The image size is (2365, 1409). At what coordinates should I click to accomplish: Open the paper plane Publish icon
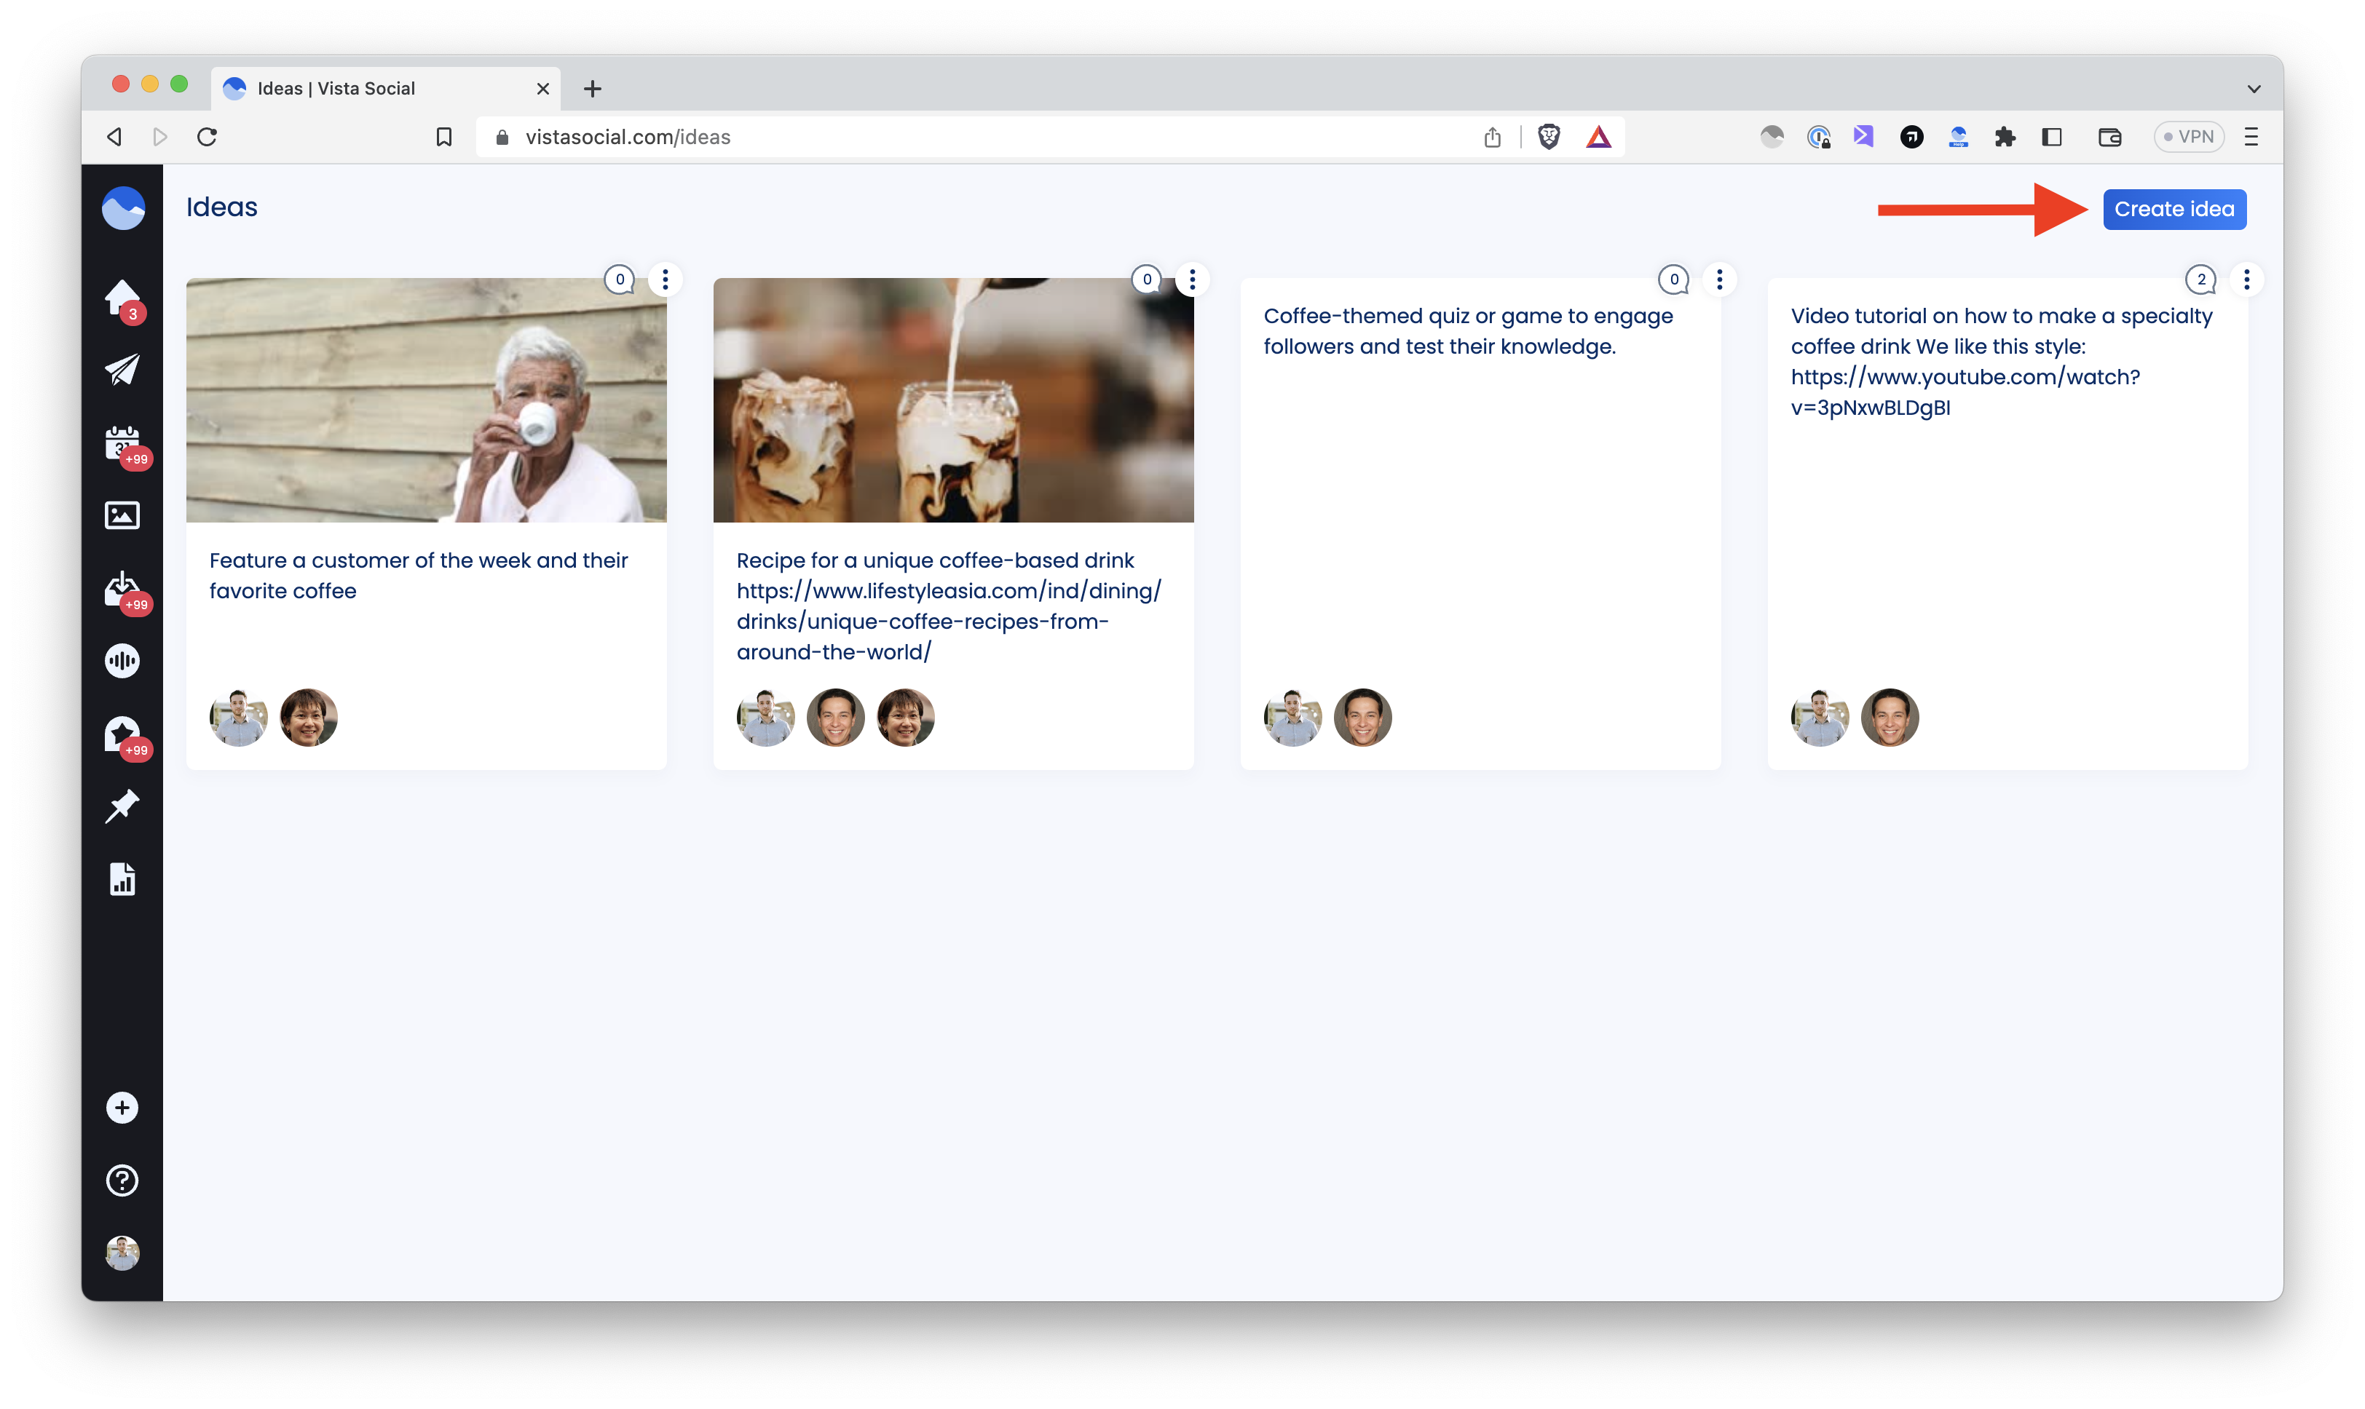coord(122,370)
